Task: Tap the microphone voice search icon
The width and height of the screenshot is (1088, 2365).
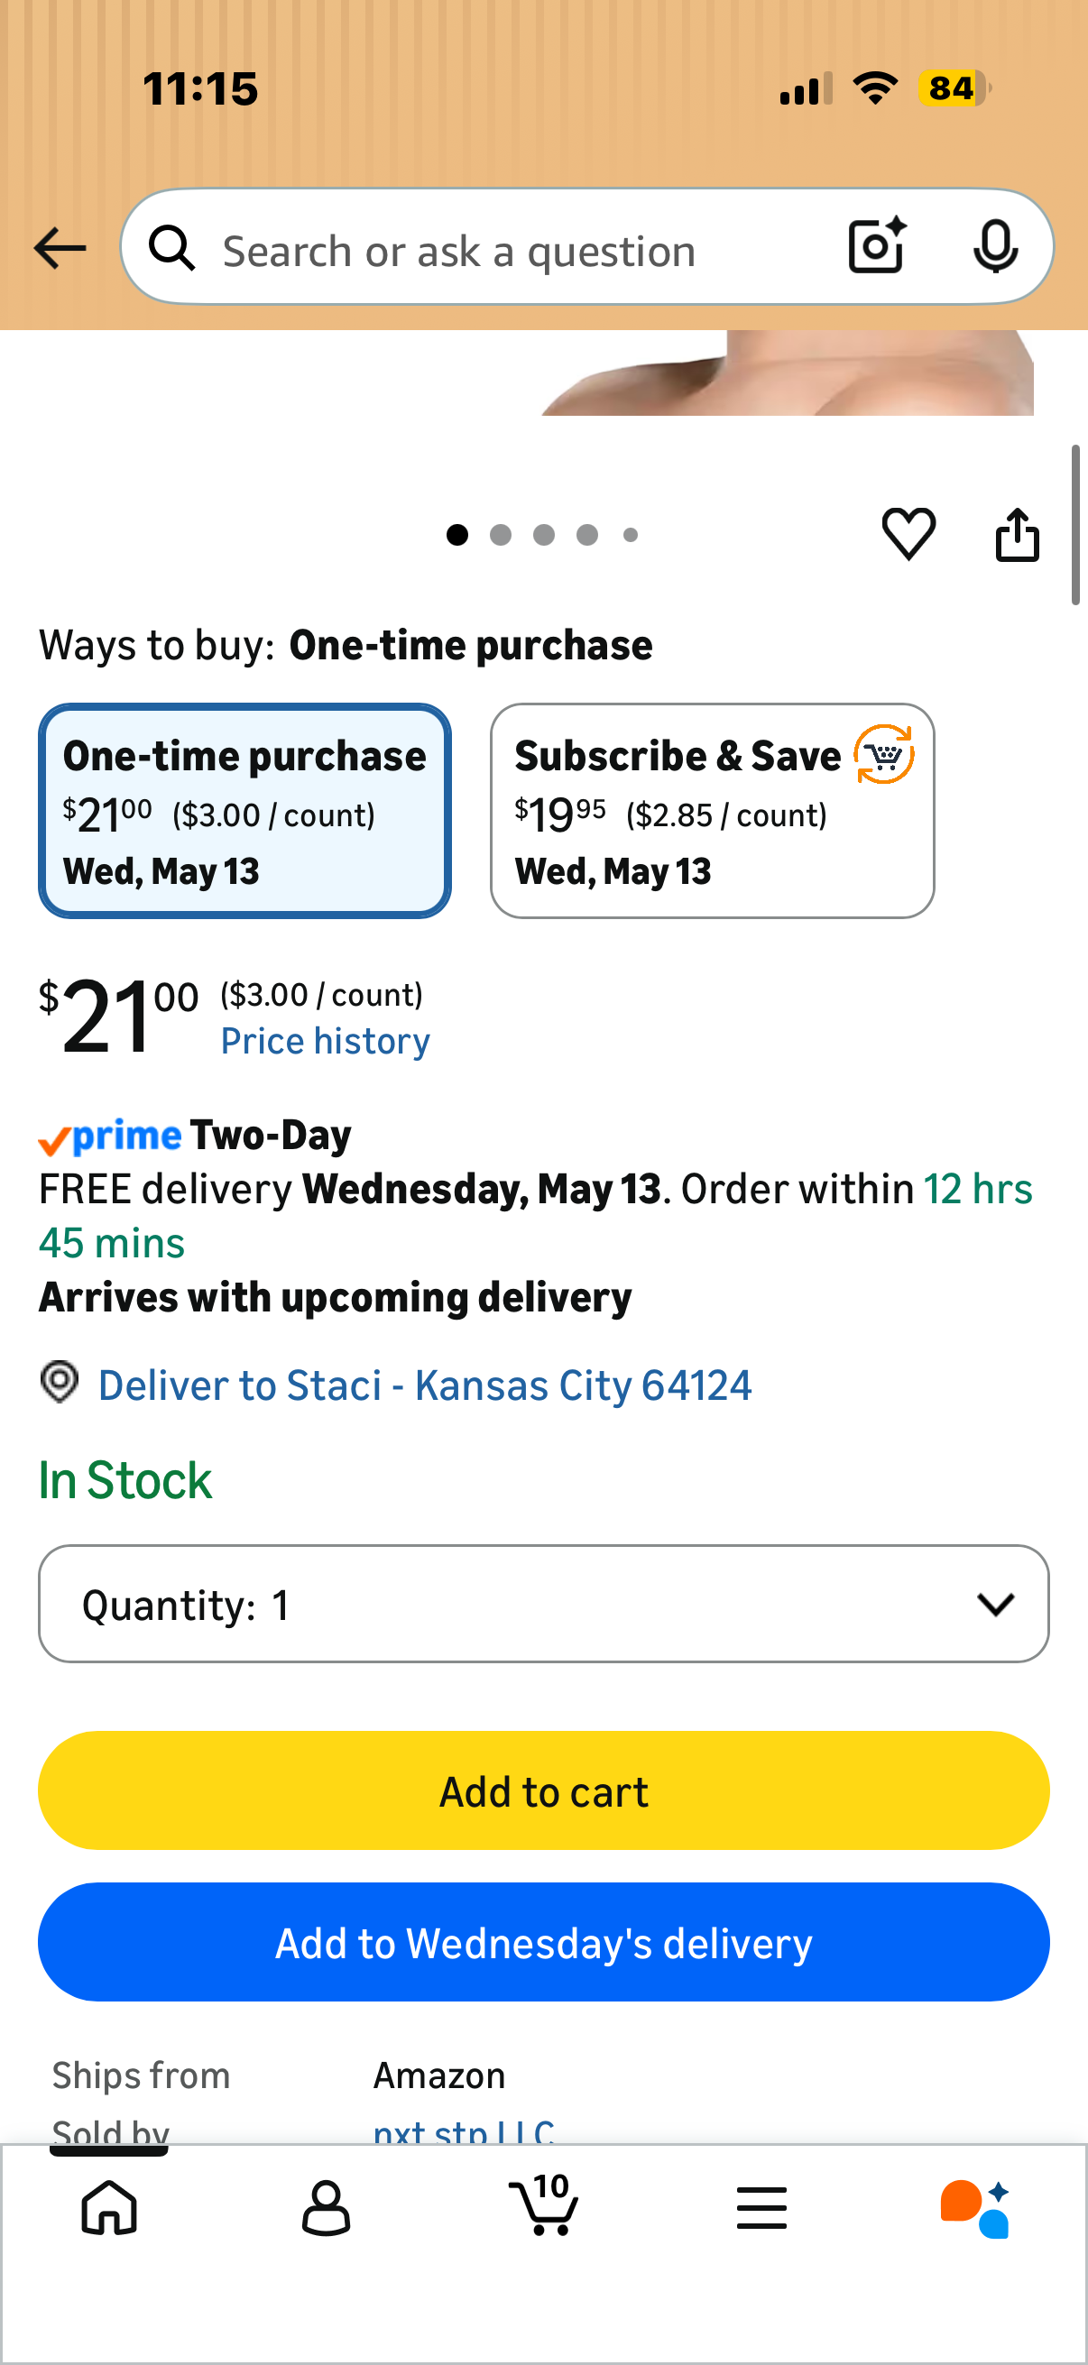Action: tap(995, 247)
